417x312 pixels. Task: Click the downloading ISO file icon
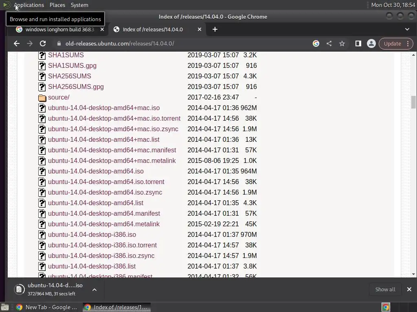tap(19, 289)
